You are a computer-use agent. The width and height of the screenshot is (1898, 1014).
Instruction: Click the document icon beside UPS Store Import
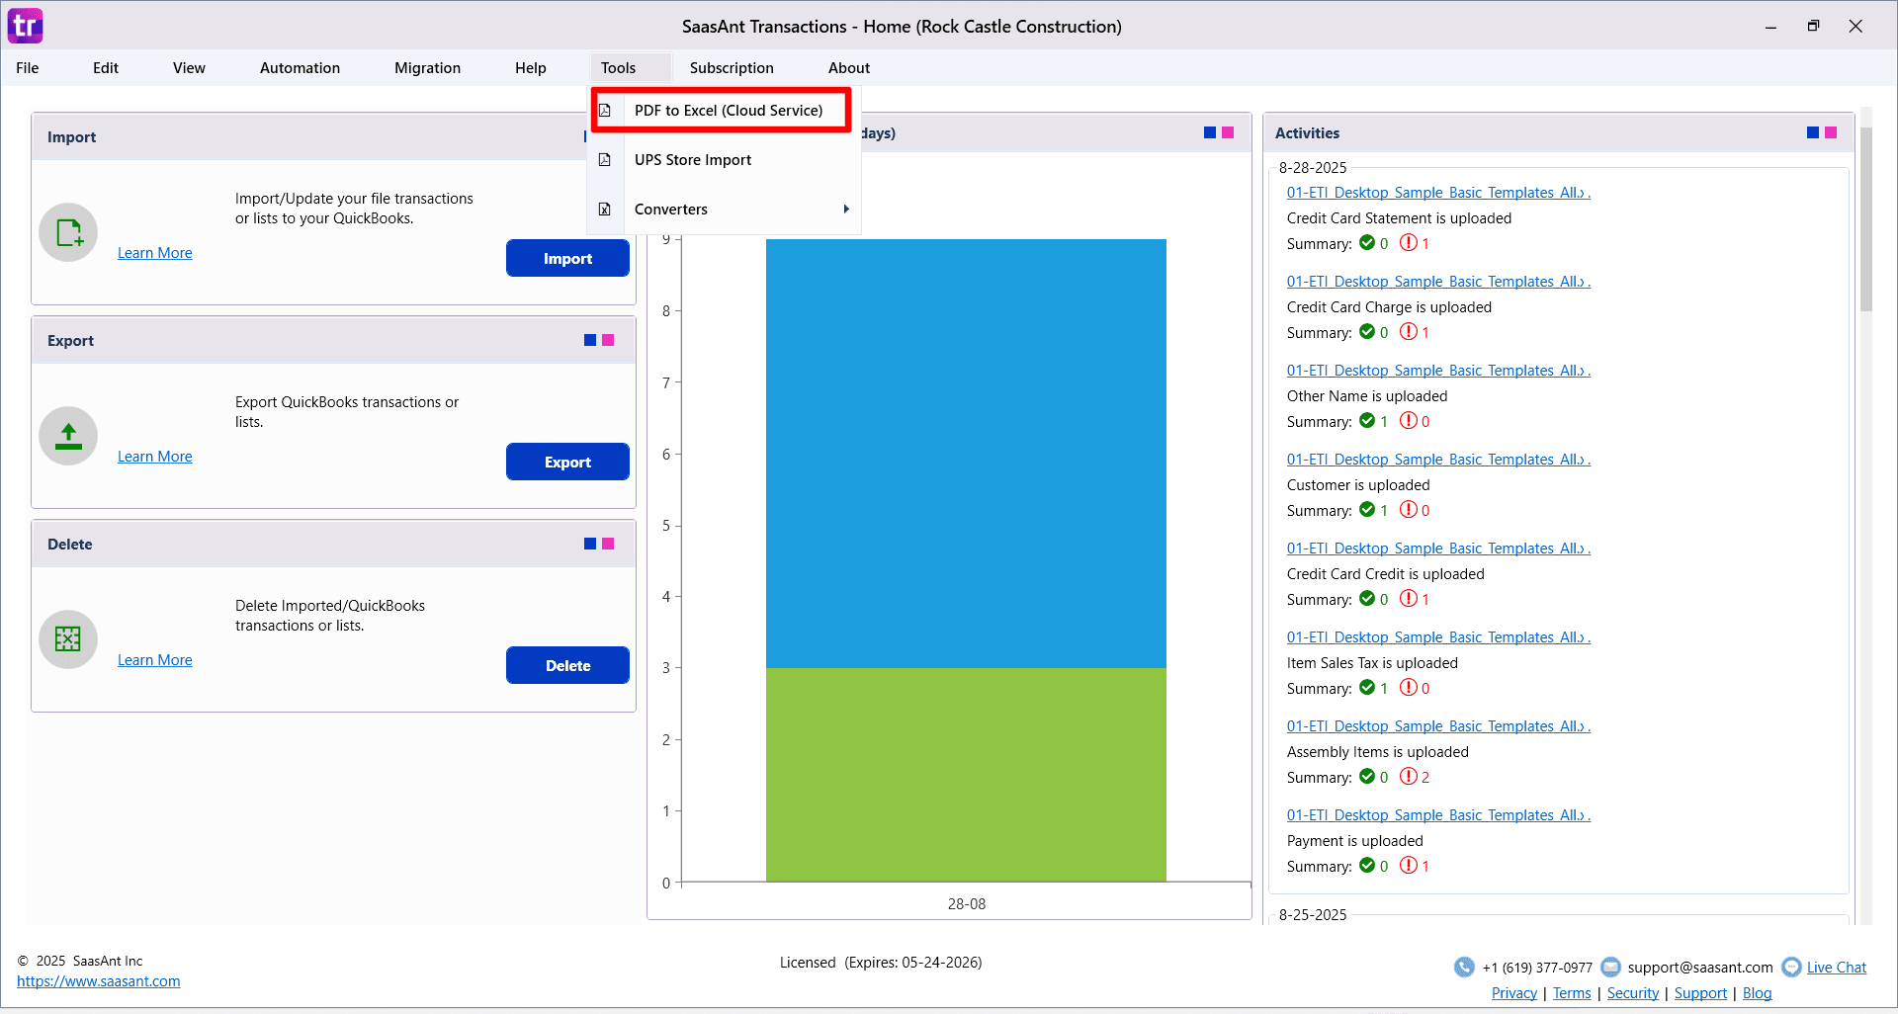click(605, 160)
